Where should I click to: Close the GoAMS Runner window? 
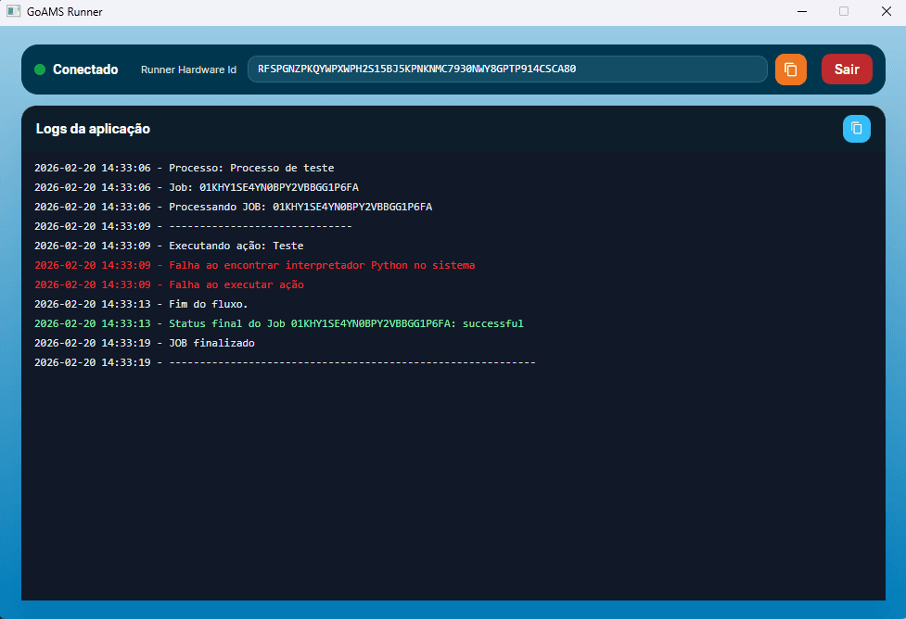[x=886, y=11]
